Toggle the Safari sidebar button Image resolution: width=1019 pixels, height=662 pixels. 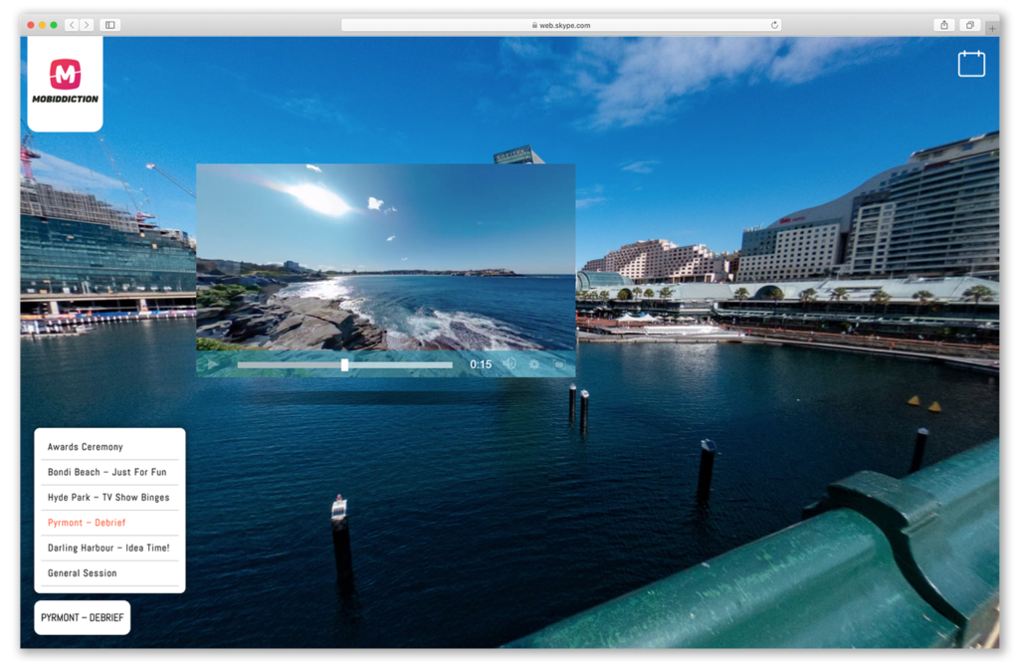coord(110,25)
